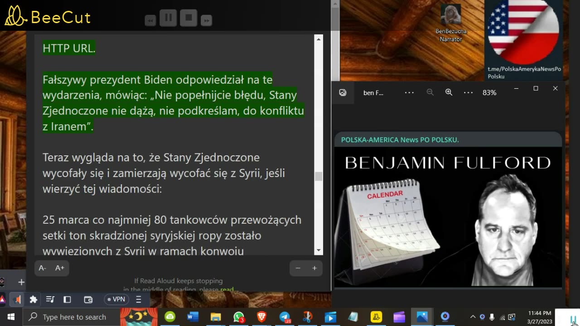
Task: Rewind to previous passage in Read Aloud
Action: click(150, 20)
